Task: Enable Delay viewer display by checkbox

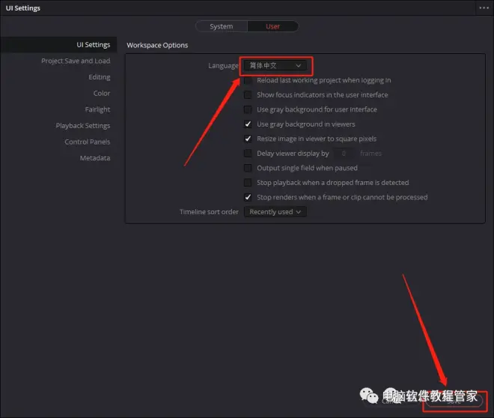Action: pyautogui.click(x=248, y=154)
